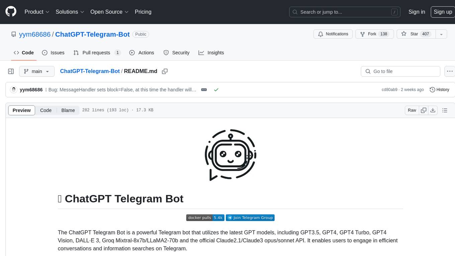Select the Blame view

[x=68, y=110]
